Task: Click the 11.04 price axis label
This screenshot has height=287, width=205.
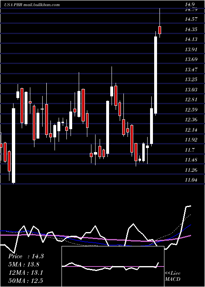Action: 191,180
